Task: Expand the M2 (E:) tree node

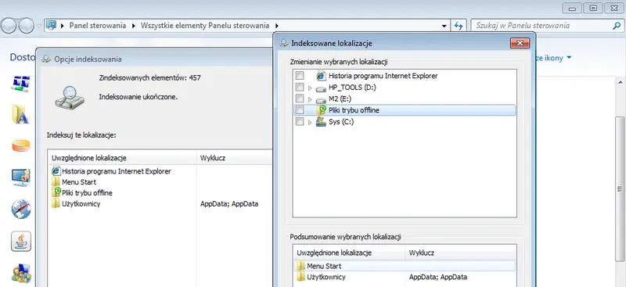Action: 310,99
